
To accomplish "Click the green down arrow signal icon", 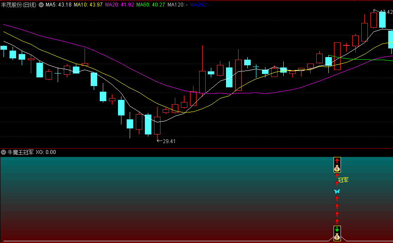I will (x=337, y=229).
